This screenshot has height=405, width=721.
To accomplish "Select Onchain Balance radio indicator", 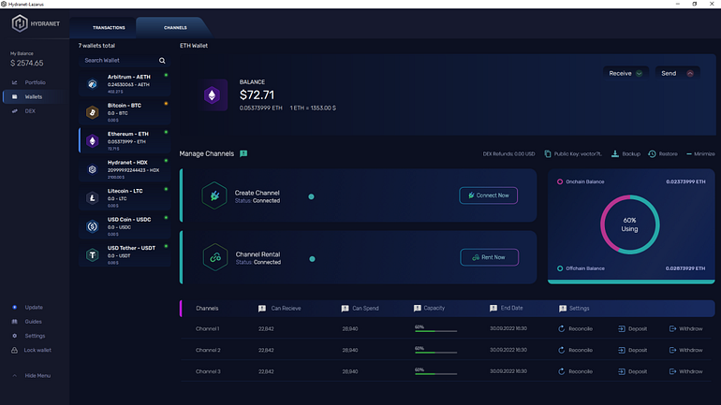I will pyautogui.click(x=560, y=181).
